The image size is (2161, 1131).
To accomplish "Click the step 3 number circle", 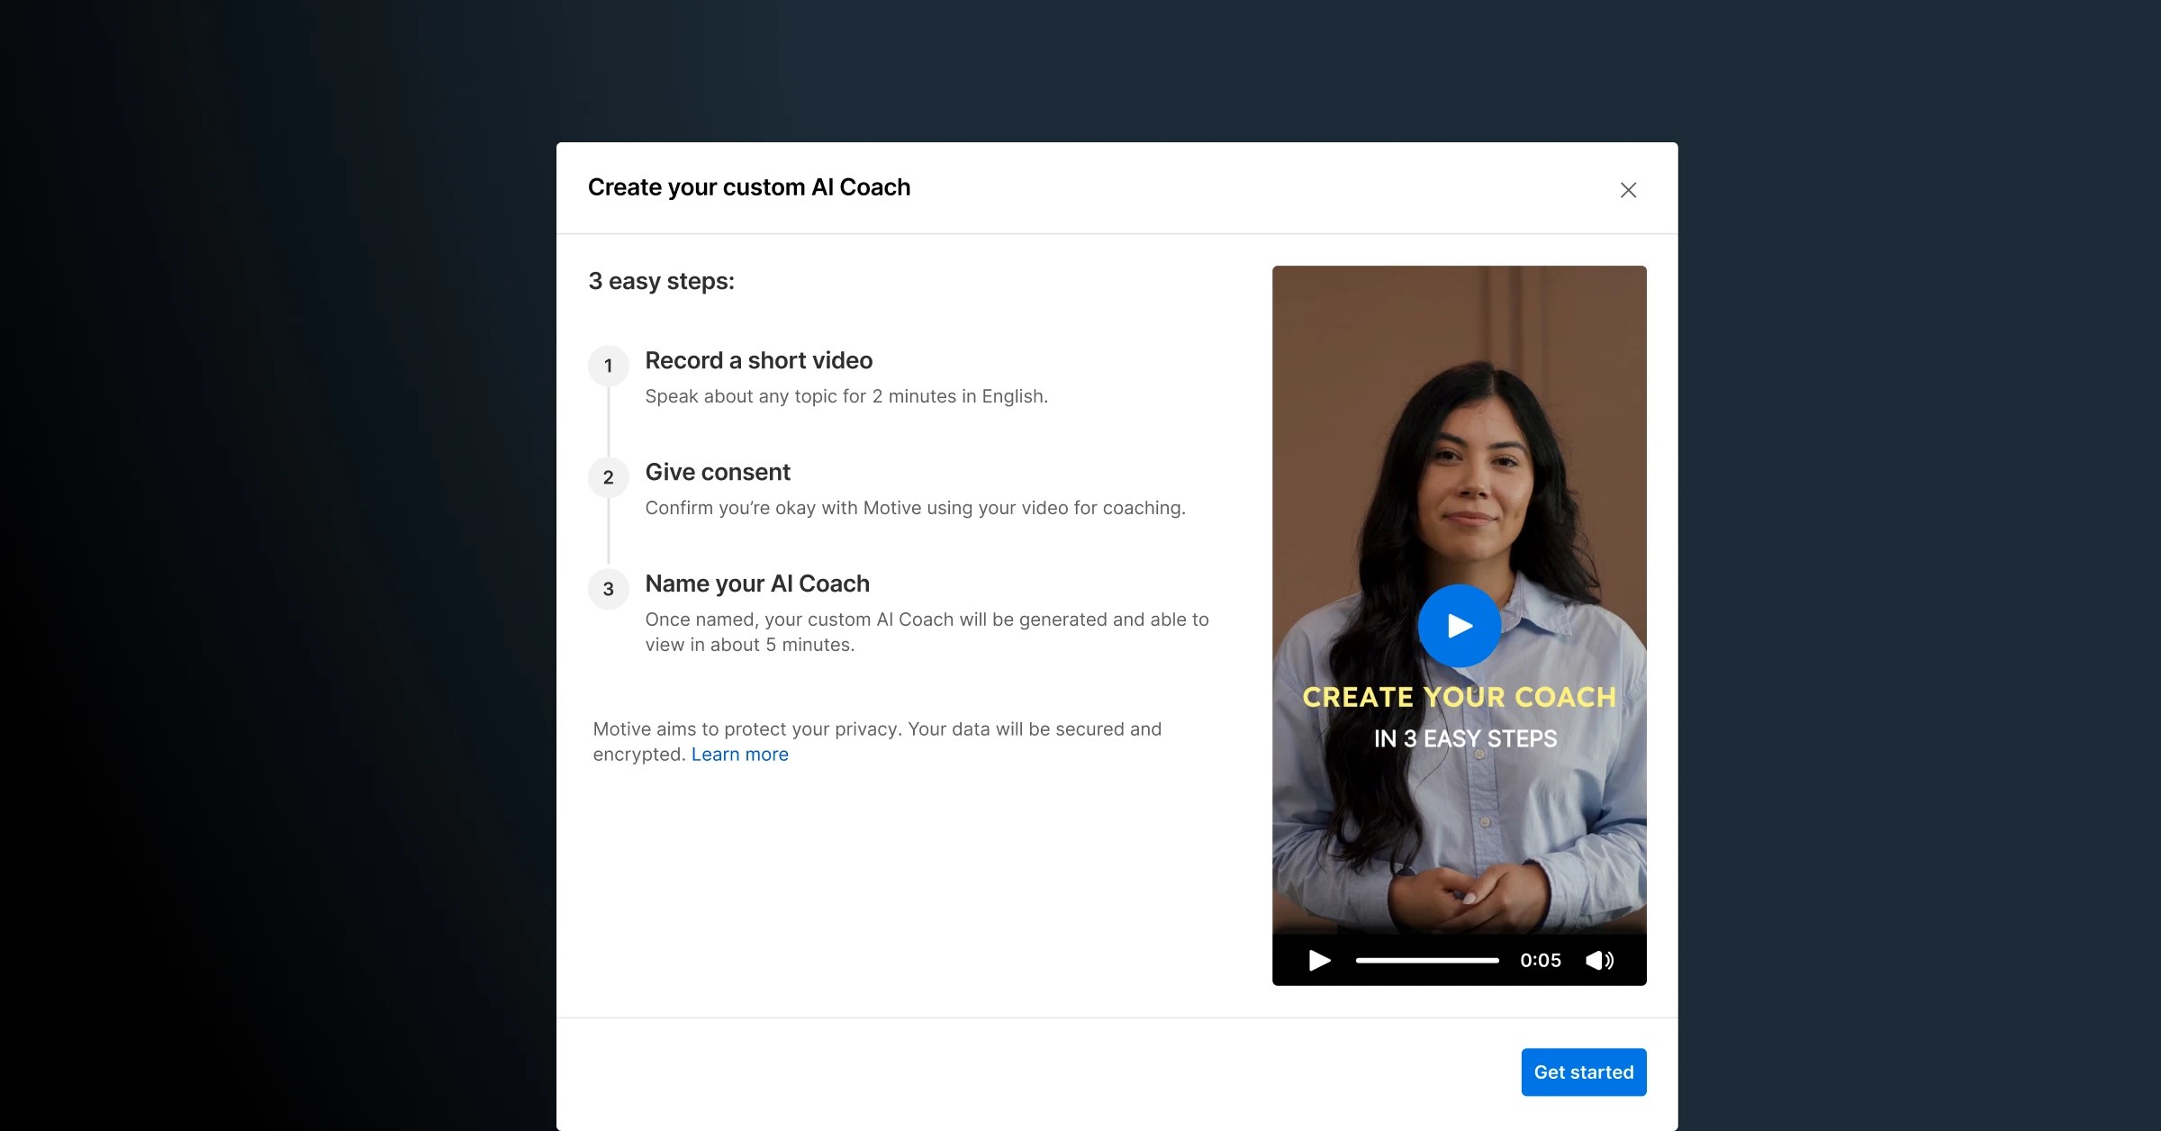I will pyautogui.click(x=609, y=589).
